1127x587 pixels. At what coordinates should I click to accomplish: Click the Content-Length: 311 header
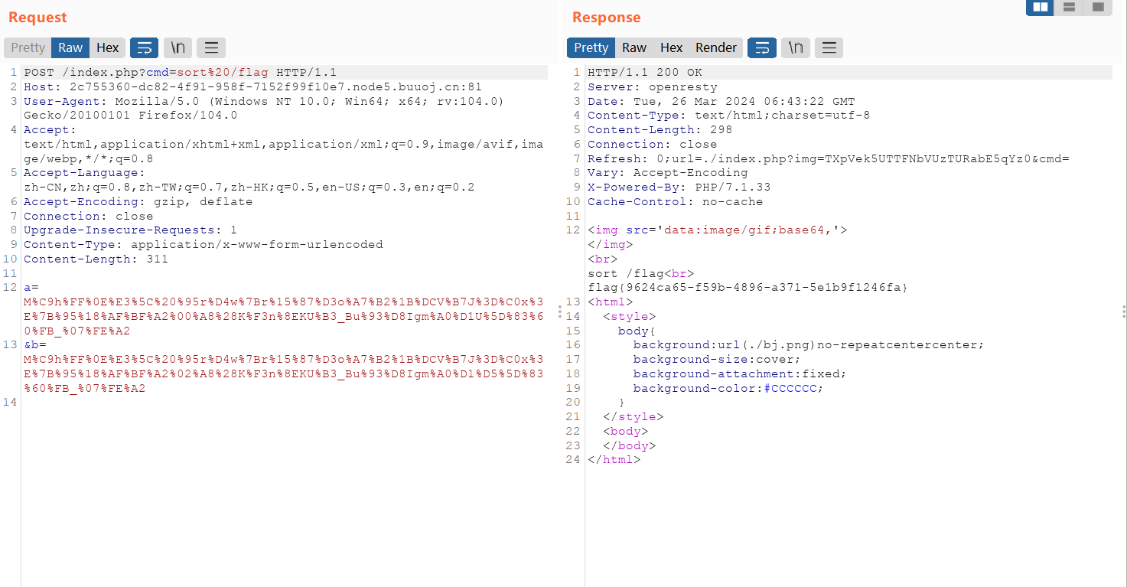tap(96, 259)
